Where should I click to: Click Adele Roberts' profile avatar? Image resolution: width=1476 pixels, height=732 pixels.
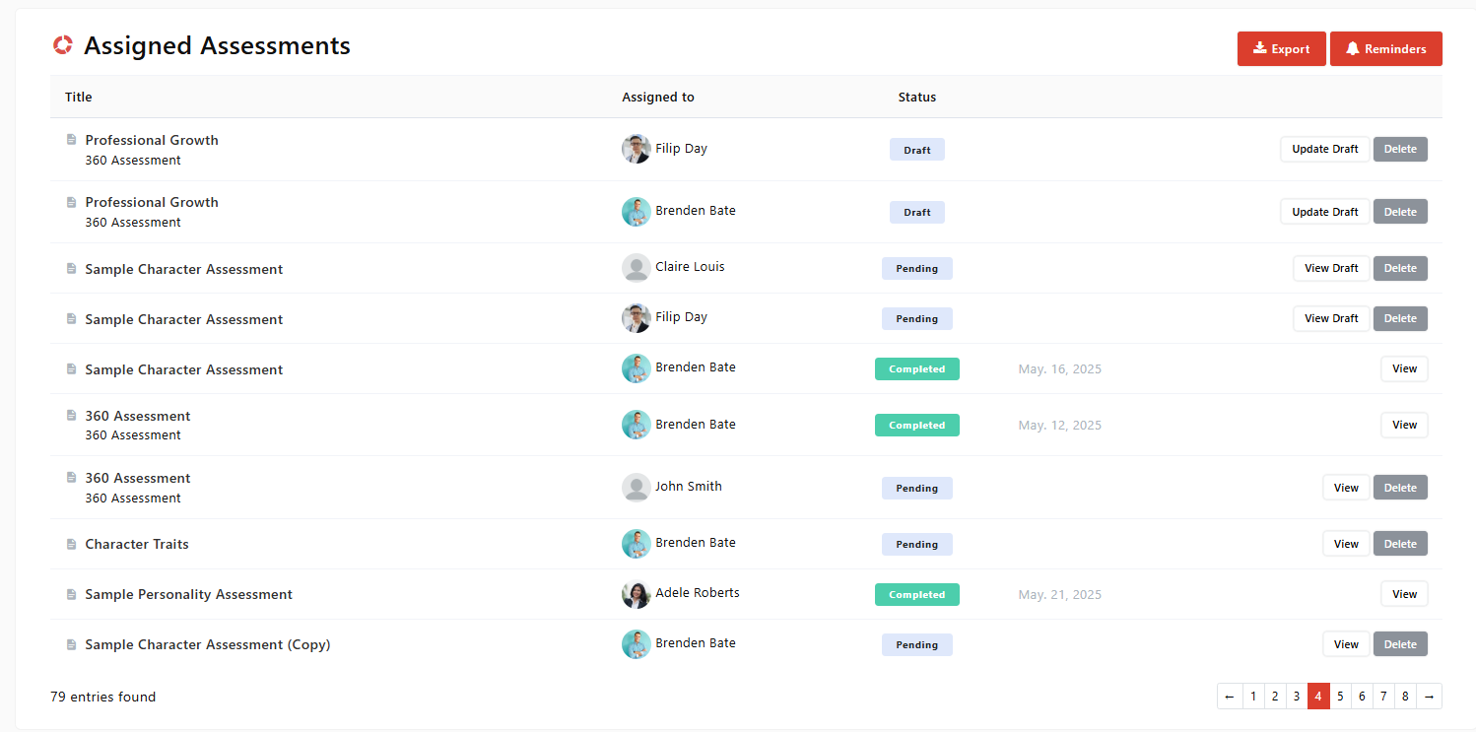click(x=636, y=594)
